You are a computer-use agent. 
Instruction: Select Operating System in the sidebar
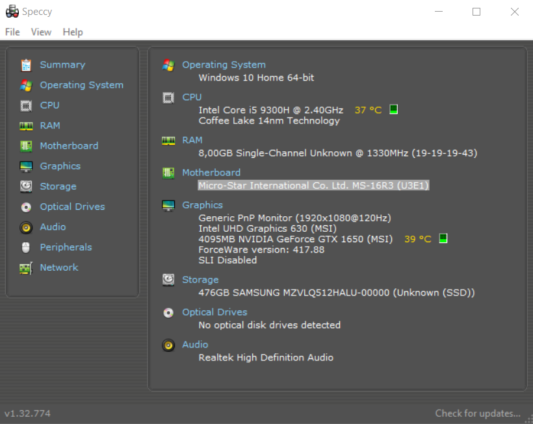(x=81, y=85)
